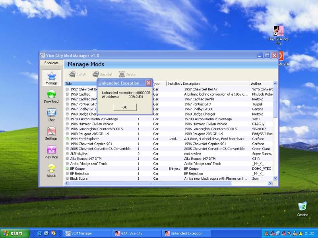The height and width of the screenshot is (238, 318).
Task: Select the BF Rejection title
Action: click(x=79, y=173)
